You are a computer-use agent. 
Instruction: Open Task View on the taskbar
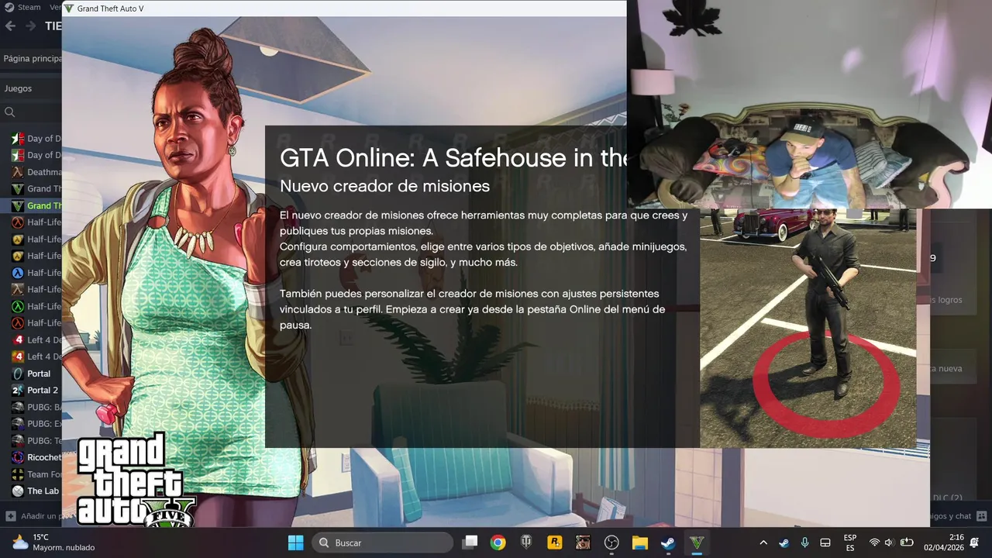[470, 542]
